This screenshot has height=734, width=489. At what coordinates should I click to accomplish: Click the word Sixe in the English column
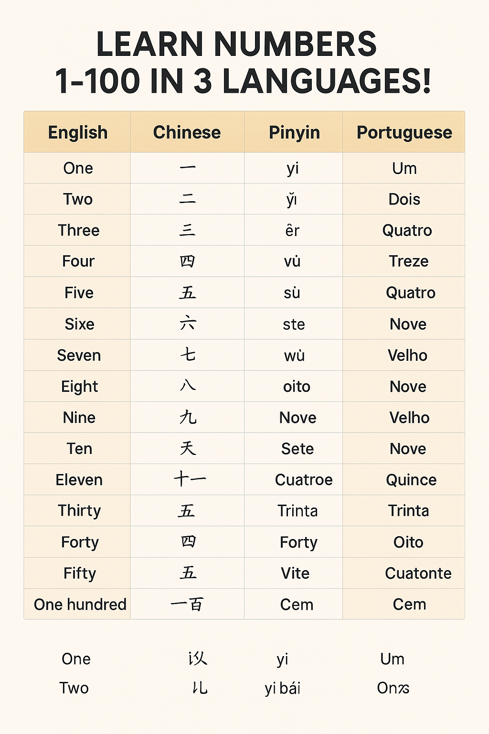click(79, 324)
